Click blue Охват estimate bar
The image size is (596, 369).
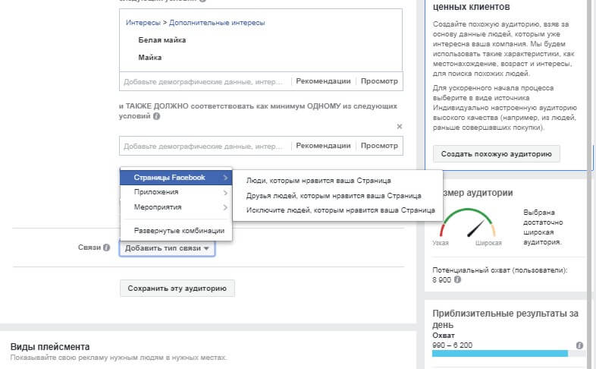500,354
